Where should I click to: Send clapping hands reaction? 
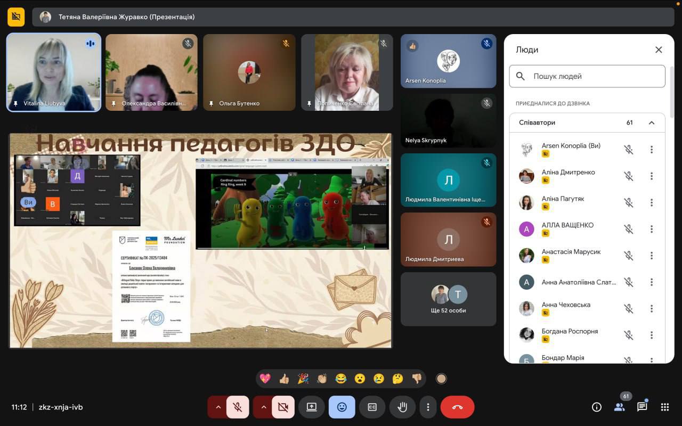322,379
